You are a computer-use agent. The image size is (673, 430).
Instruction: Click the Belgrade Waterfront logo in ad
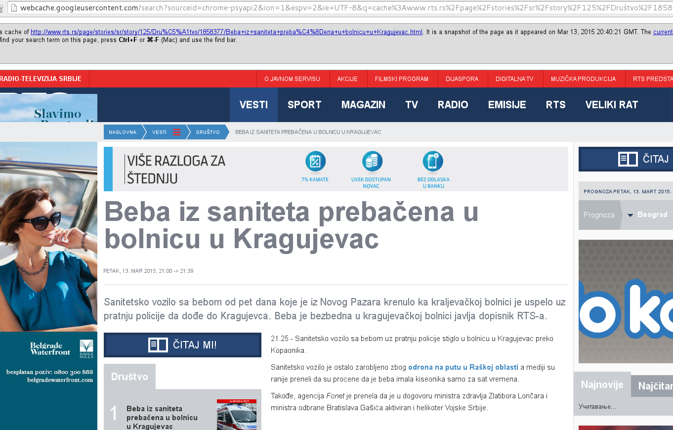click(50, 348)
